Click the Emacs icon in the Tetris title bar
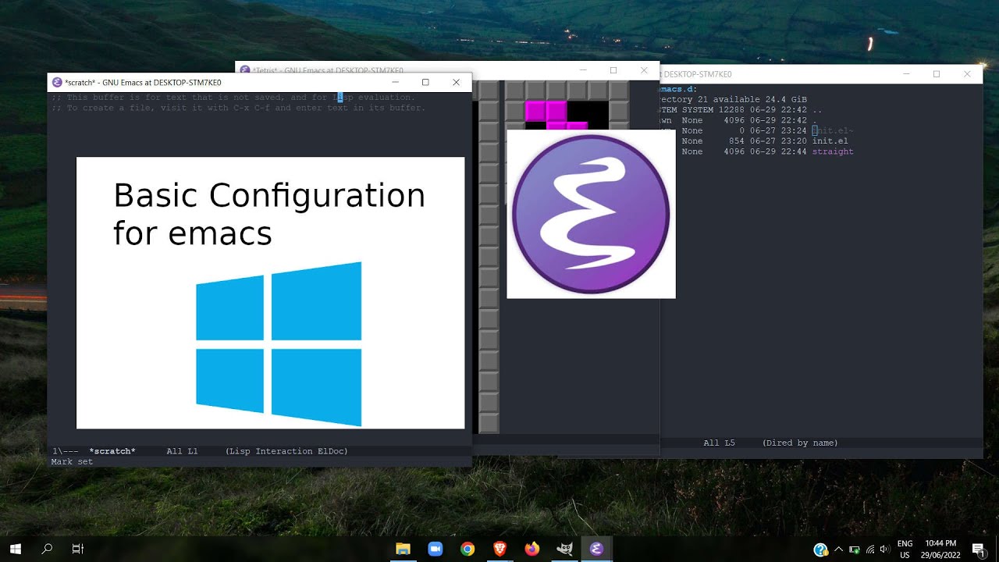This screenshot has height=562, width=999. (x=245, y=70)
